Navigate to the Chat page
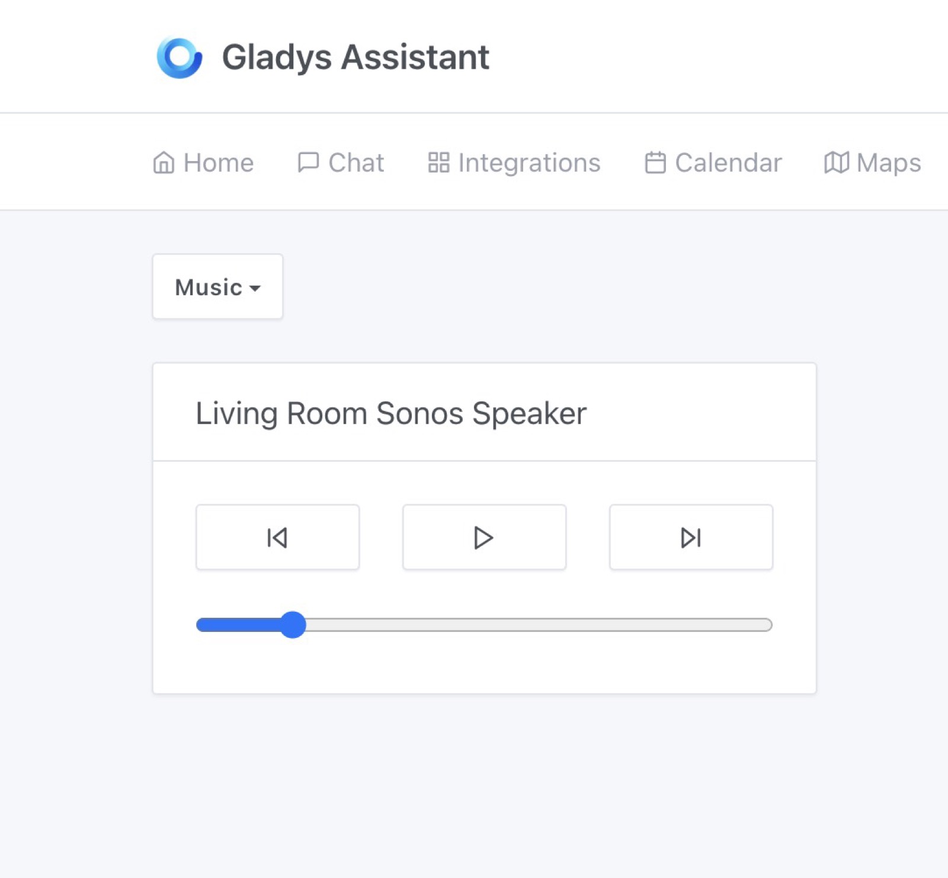 (341, 162)
